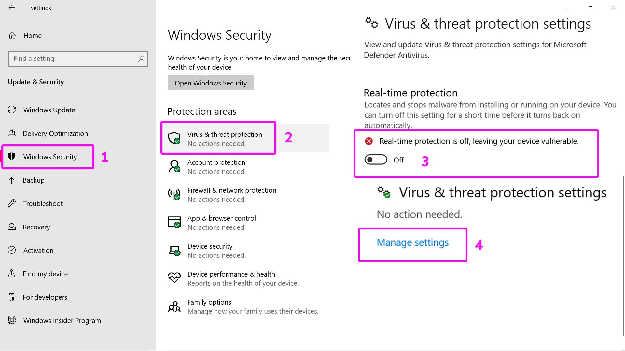The height and width of the screenshot is (351, 625).
Task: Open Windows Security app button
Action: coord(211,82)
